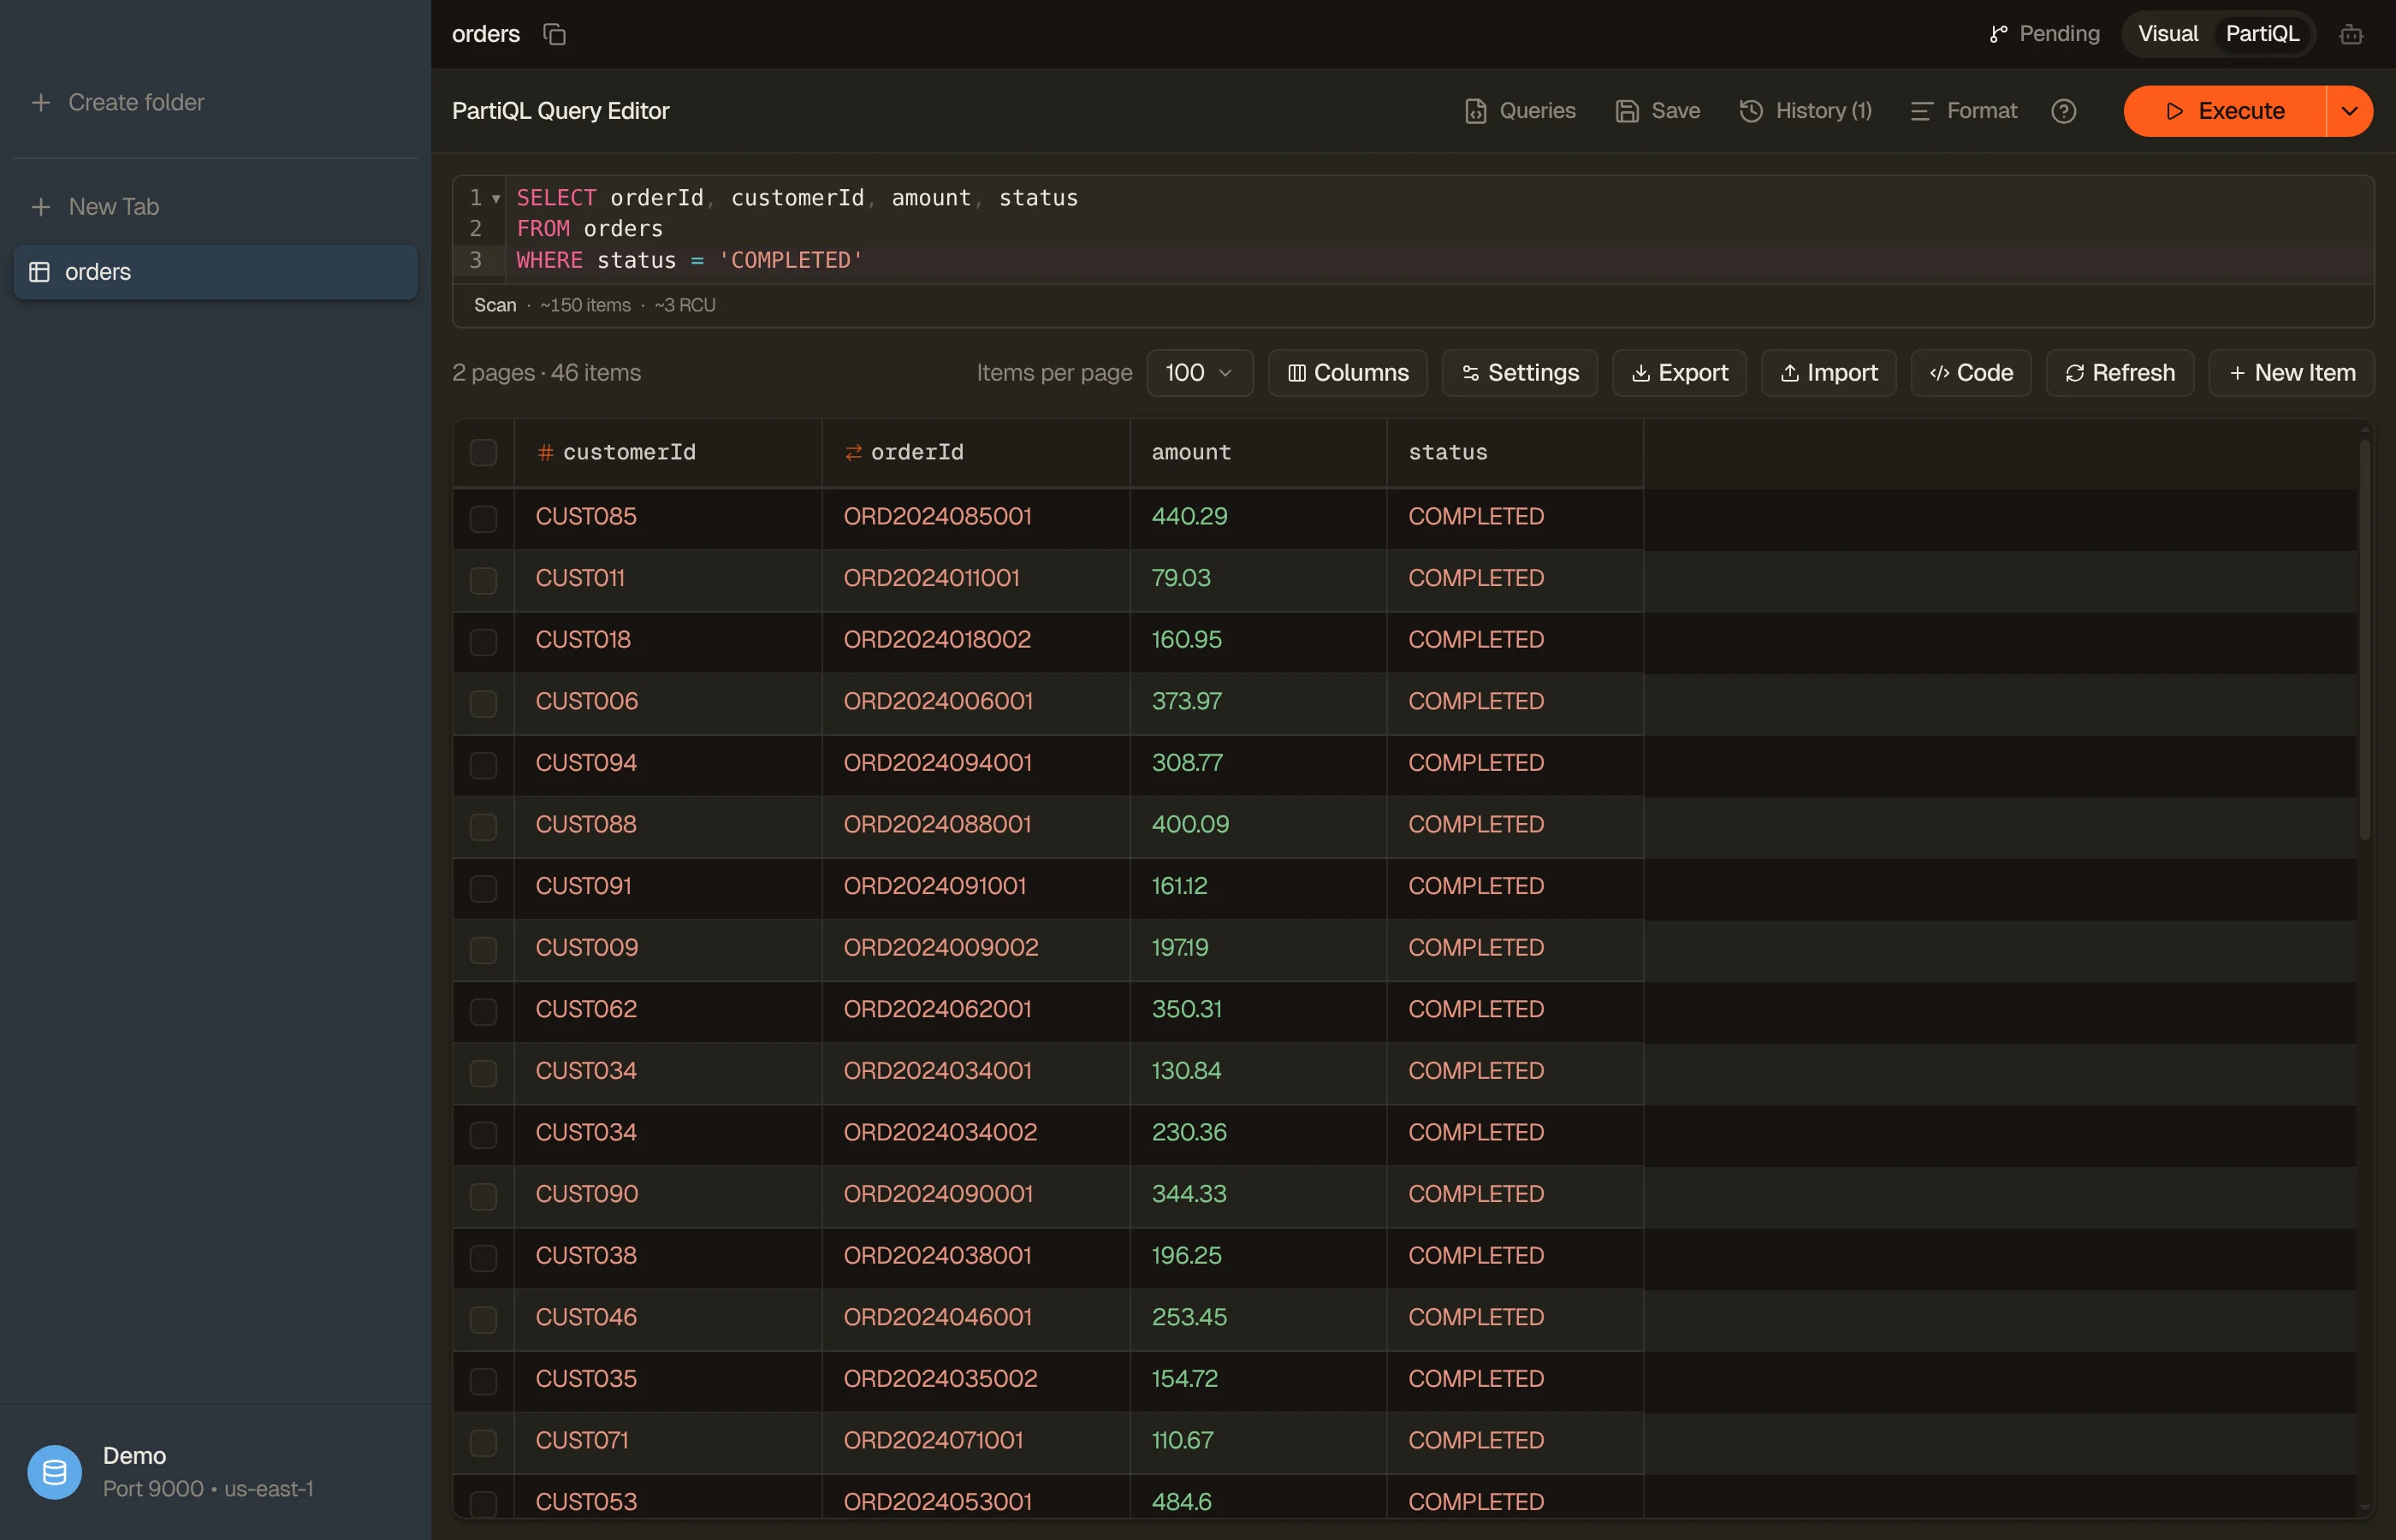Open the Pending changes indicator
The width and height of the screenshot is (2396, 1540).
(x=2045, y=34)
